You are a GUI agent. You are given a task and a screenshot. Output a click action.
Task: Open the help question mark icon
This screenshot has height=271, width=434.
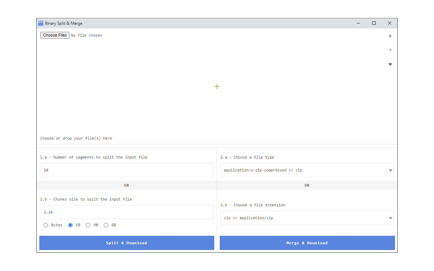[x=390, y=50]
